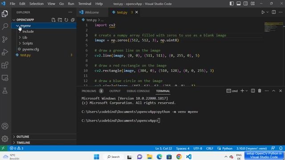Image resolution: width=285 pixels, height=160 pixels.
Task: Open the Testing flask view
Action: pyautogui.click(x=5, y=91)
